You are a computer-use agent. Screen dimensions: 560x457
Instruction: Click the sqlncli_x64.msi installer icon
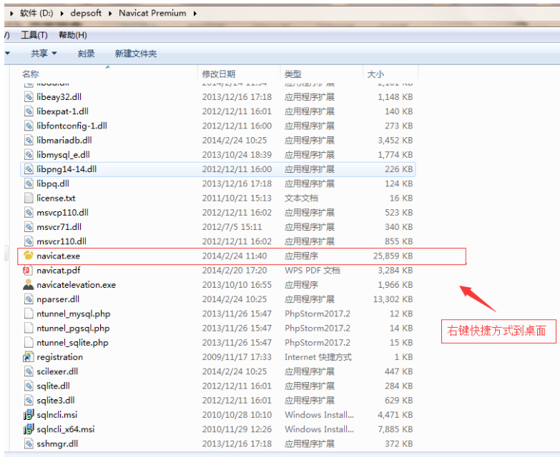point(28,429)
